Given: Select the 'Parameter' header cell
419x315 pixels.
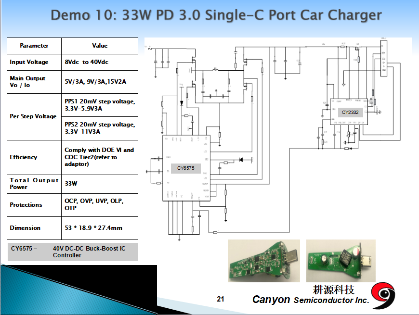Looking at the screenshot, I should (x=34, y=46).
